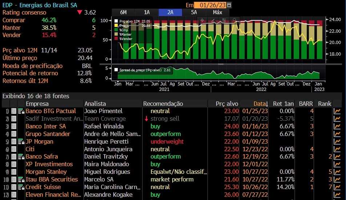Toggle the tan %Manter legend swatch
The height and width of the screenshot is (200, 346).
coord(116,34)
